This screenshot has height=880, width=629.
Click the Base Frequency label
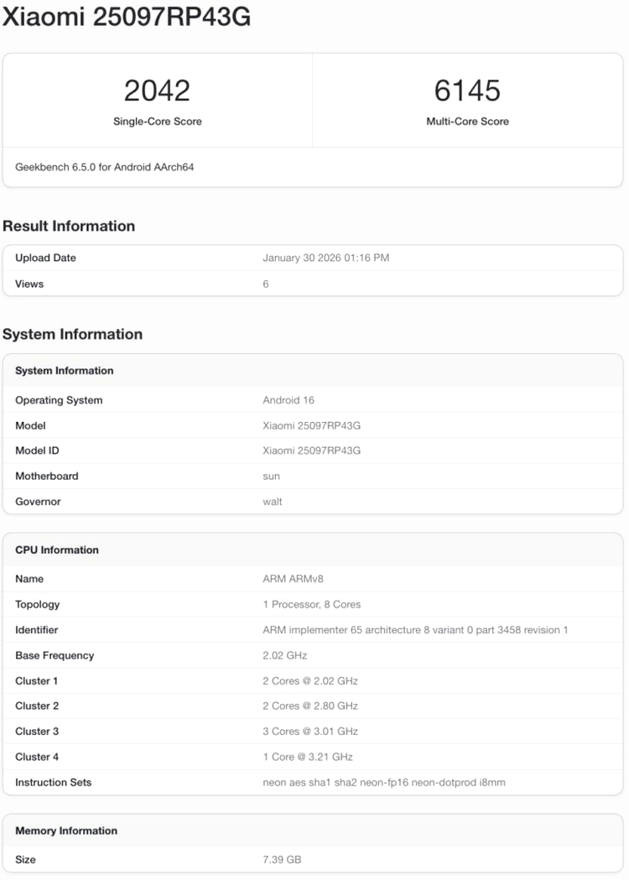pyautogui.click(x=55, y=655)
